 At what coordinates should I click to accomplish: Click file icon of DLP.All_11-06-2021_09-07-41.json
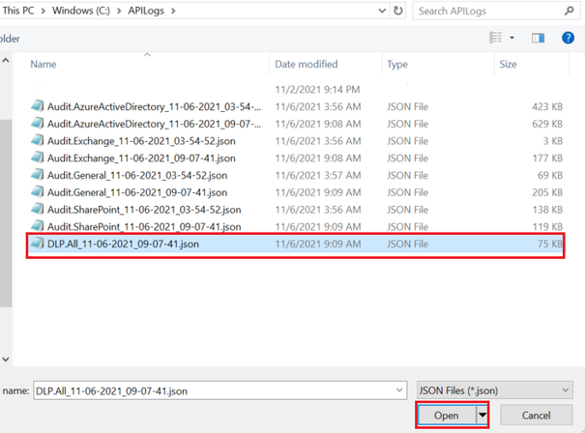pyautogui.click(x=38, y=244)
